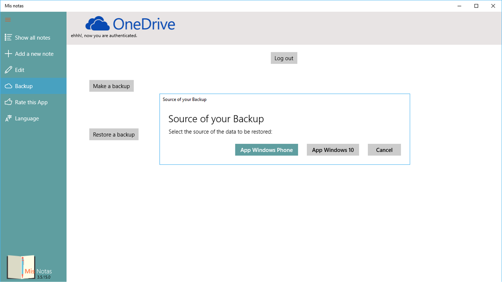This screenshot has height=282, width=502.
Task: Click the Source of your Backup dialog header
Action: click(x=184, y=99)
